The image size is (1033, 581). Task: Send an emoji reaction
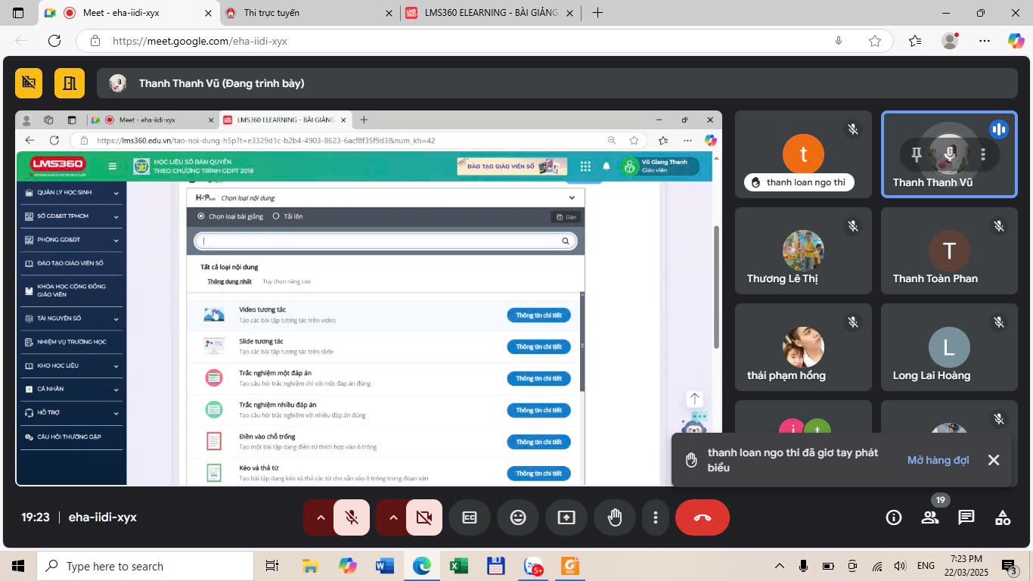click(518, 517)
